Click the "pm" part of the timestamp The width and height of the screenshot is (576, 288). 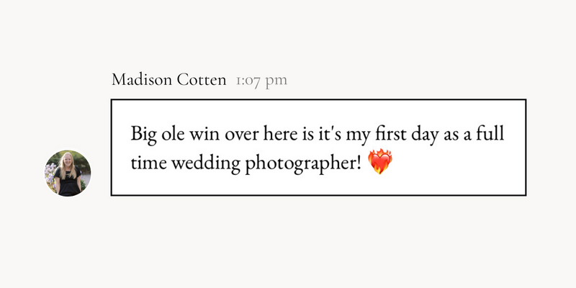pyautogui.click(x=276, y=81)
